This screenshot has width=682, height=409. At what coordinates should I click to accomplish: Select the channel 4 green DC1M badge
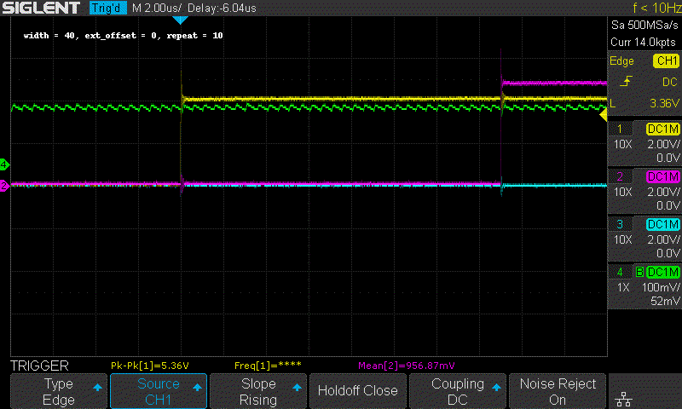pos(663,273)
